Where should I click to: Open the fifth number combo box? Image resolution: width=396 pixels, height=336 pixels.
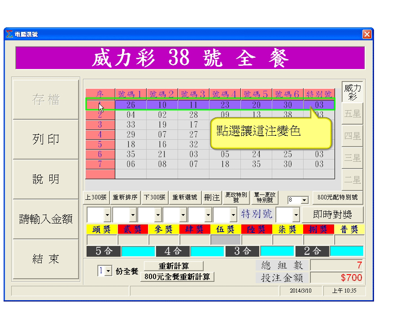click(x=208, y=215)
